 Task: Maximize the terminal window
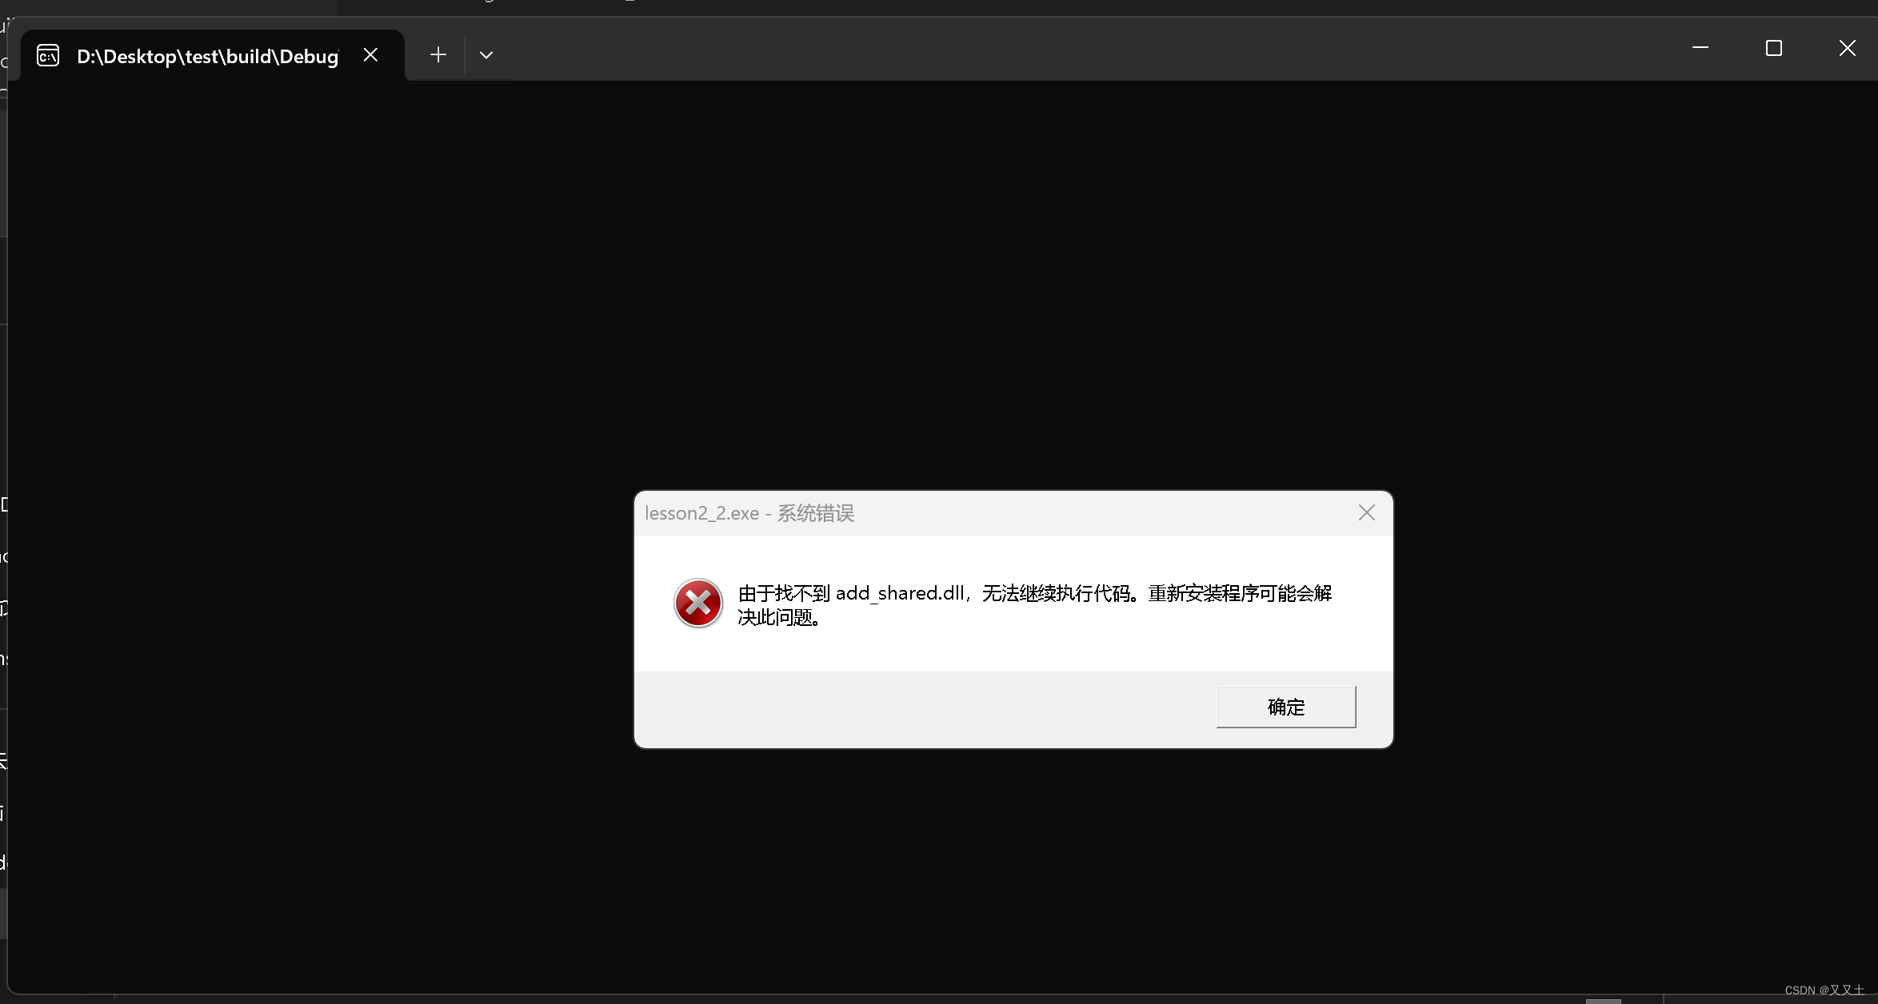pos(1773,48)
